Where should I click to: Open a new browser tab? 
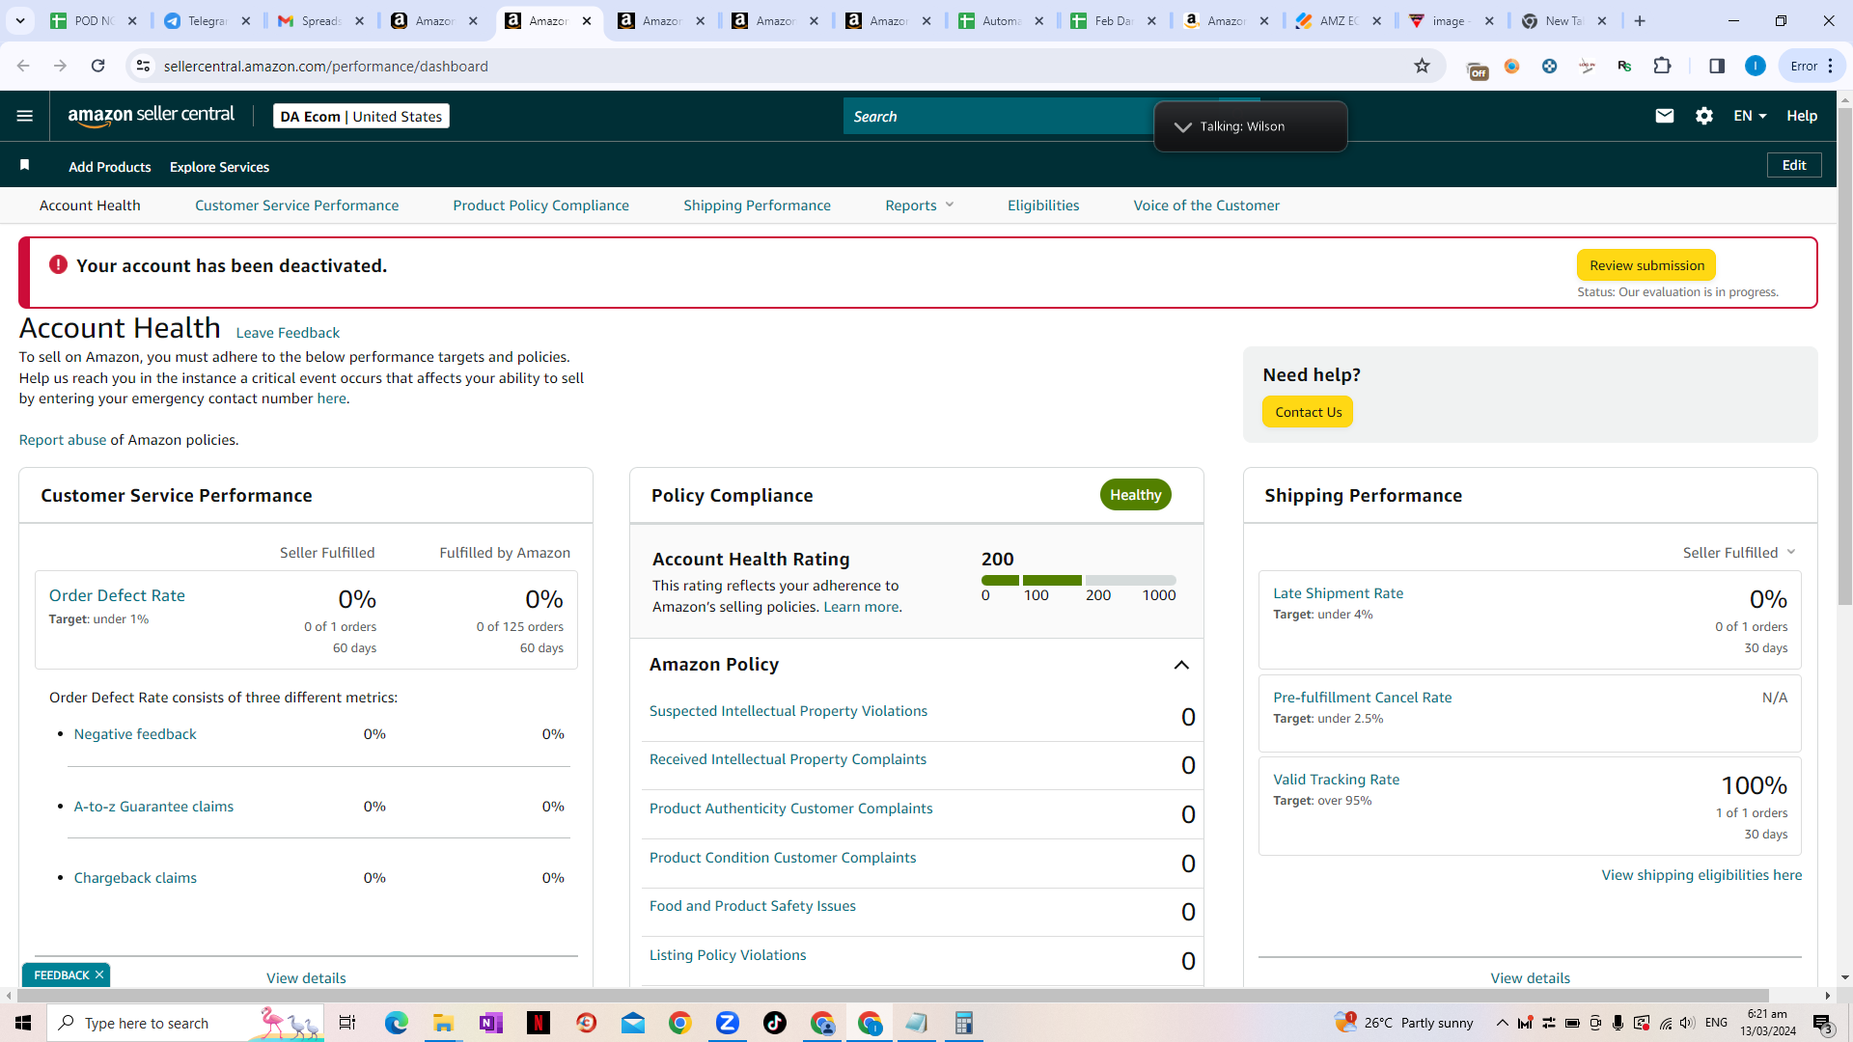[1640, 20]
